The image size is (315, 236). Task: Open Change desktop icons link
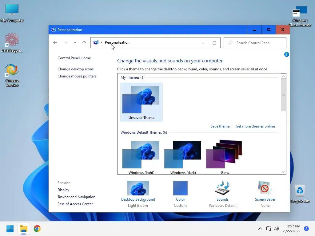pos(76,69)
